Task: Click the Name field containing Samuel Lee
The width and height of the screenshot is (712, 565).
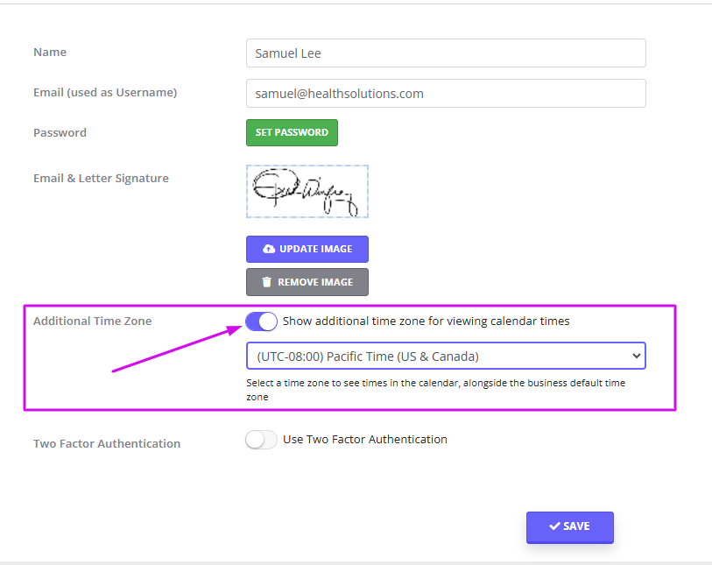Action: click(446, 53)
